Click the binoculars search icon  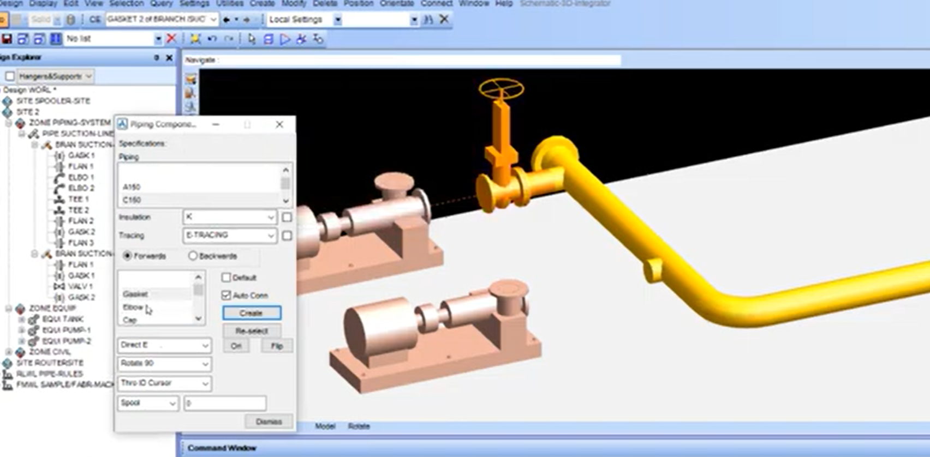428,20
